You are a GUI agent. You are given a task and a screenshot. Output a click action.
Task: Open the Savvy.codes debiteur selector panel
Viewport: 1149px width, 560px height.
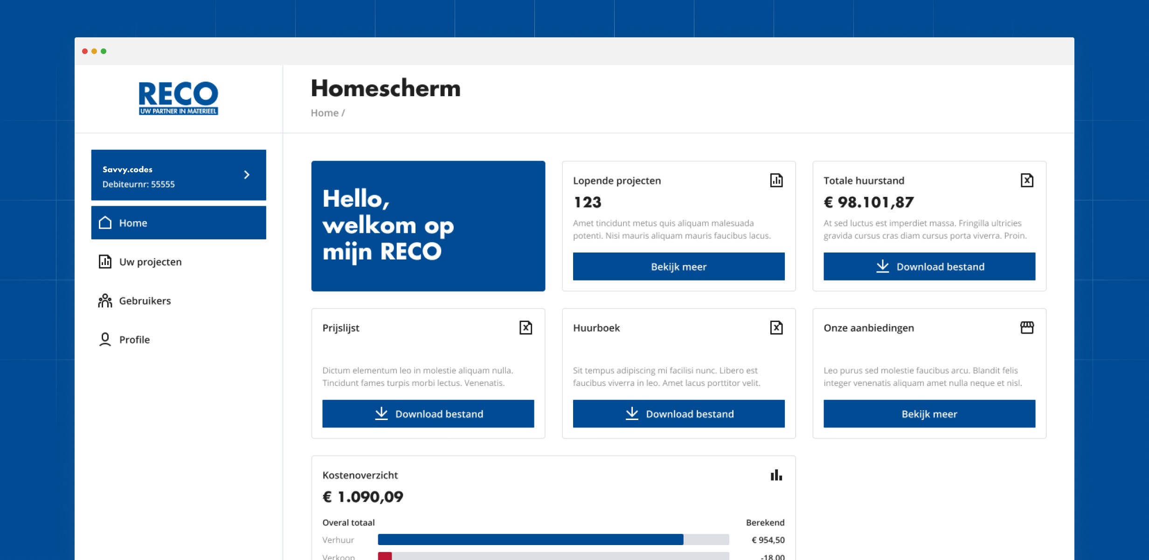179,175
